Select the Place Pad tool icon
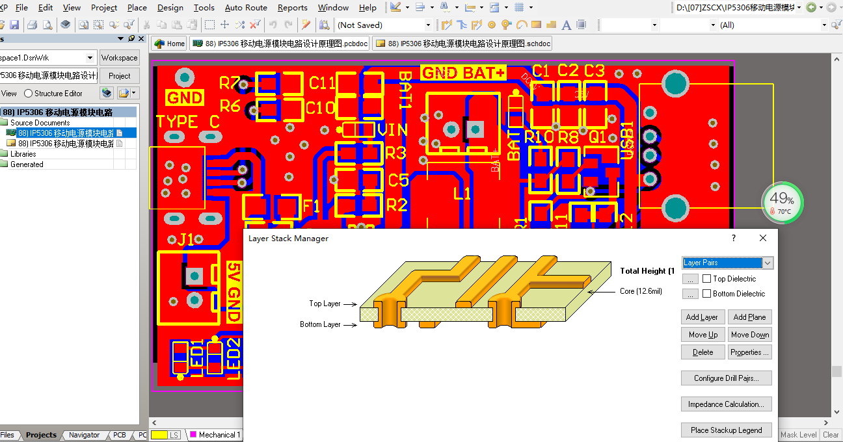Viewport: 843px width, 442px height. [491, 25]
